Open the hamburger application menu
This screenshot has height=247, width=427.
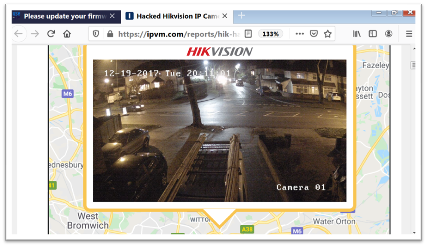pos(409,34)
